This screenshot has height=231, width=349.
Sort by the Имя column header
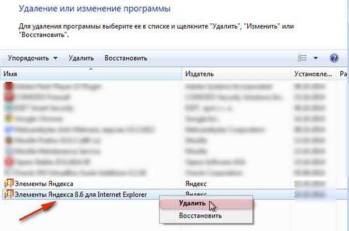click(x=91, y=74)
